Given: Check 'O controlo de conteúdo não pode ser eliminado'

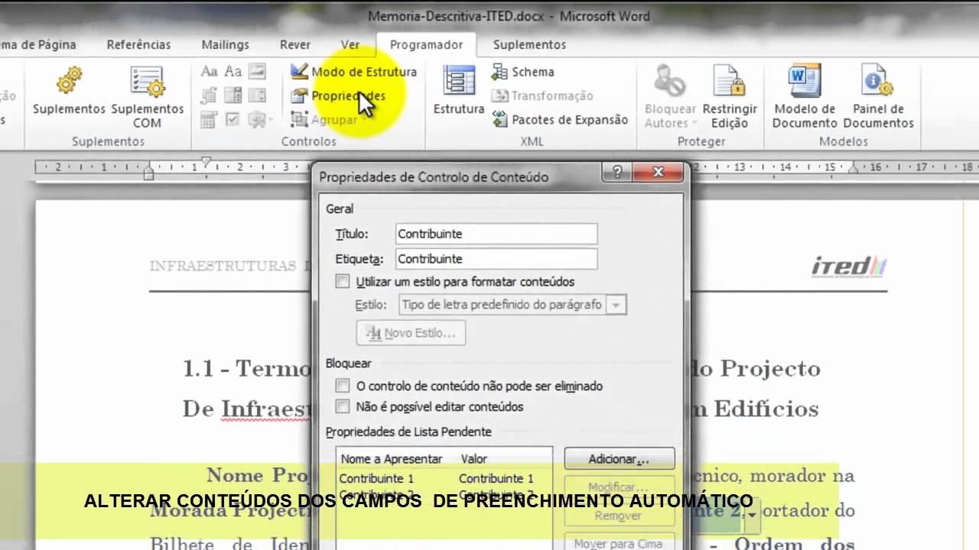Looking at the screenshot, I should point(343,387).
